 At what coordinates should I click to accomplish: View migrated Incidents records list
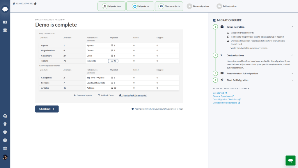(113, 61)
